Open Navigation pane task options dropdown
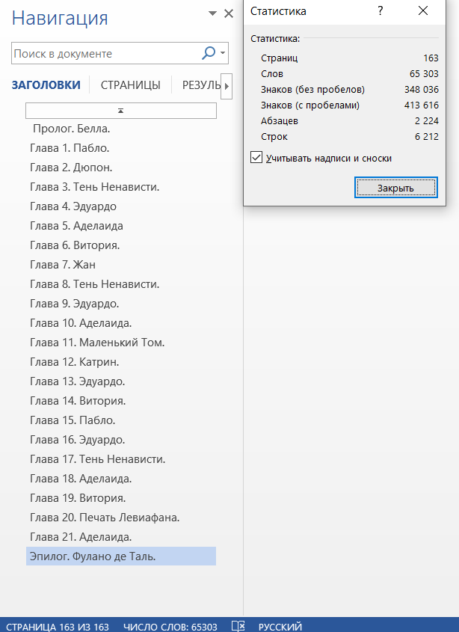The image size is (459, 632). 213,13
